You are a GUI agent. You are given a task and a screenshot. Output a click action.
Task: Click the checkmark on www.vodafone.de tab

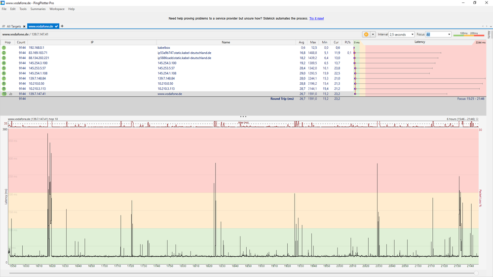tap(56, 26)
